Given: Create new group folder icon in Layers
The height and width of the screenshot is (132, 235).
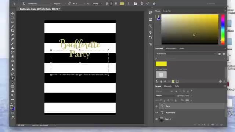Looking at the screenshot, I should [x=213, y=125].
